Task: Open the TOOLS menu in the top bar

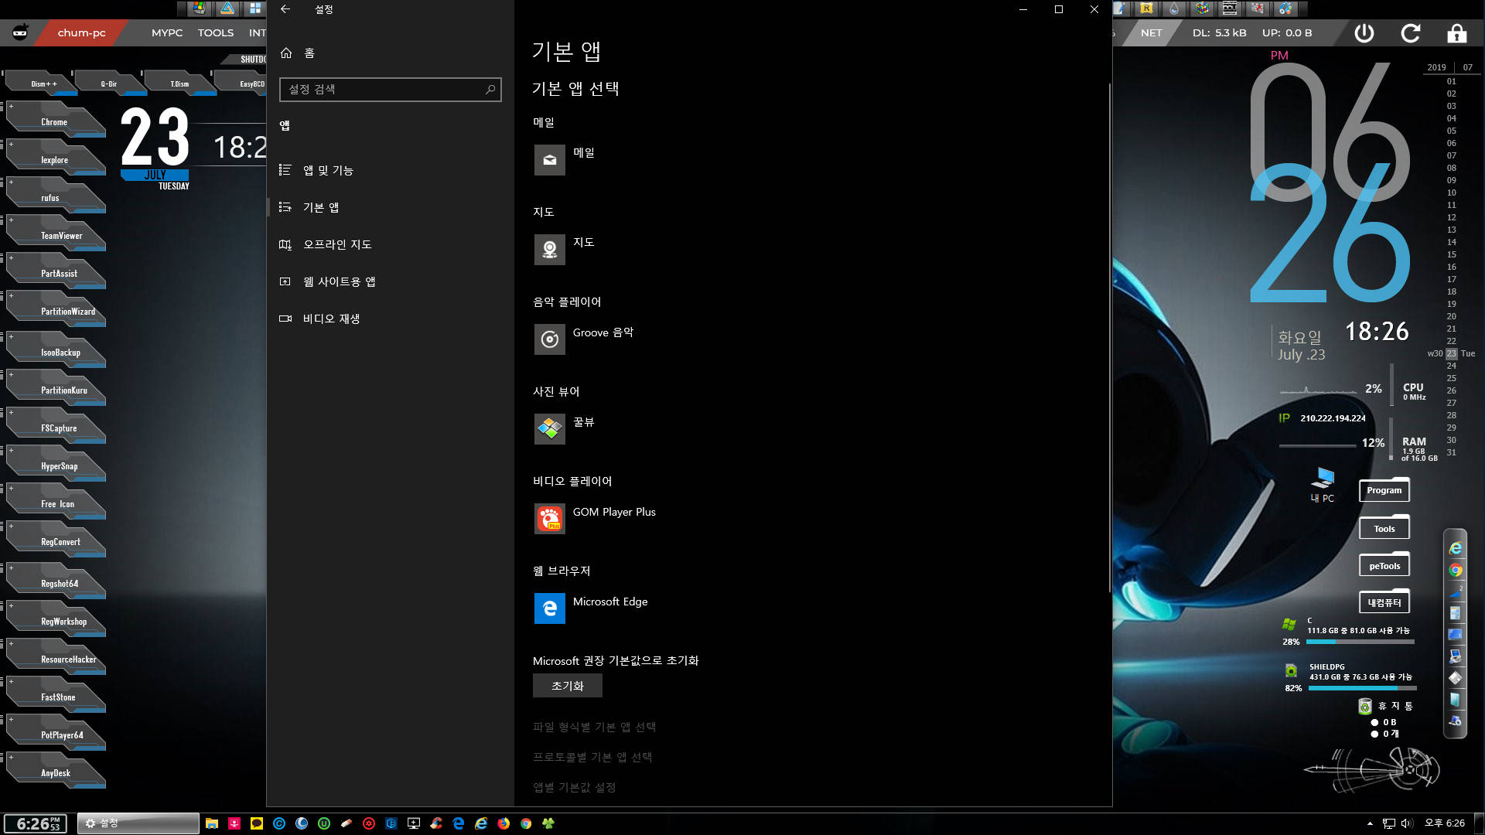Action: pyautogui.click(x=216, y=33)
